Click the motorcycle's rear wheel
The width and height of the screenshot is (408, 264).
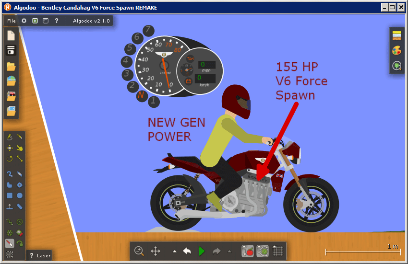178,203
